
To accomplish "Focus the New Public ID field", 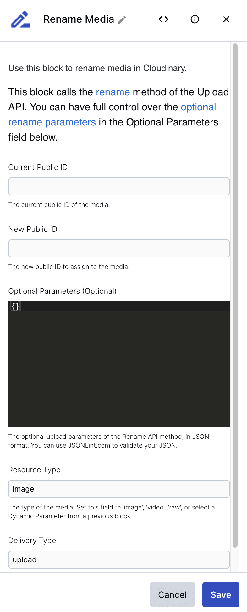I will point(119,248).
